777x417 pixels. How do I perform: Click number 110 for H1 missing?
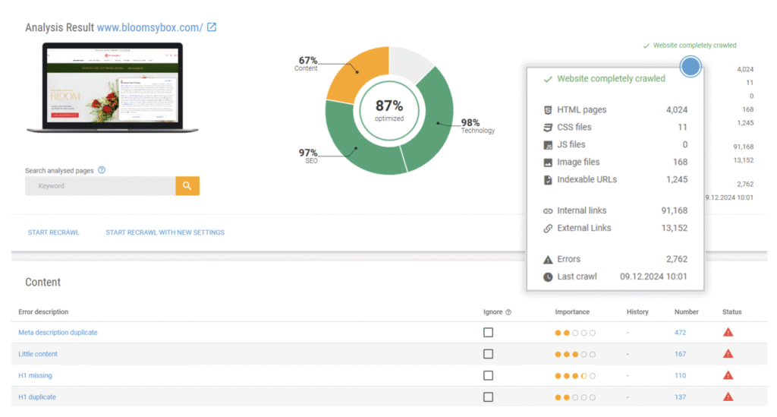[x=680, y=375]
